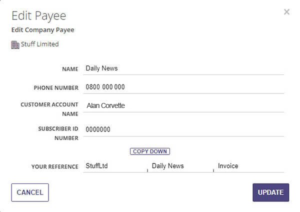Image resolution: width=300 pixels, height=212 pixels.
Task: Click the Customer Account Name field with Alan Corvette
Action: point(183,105)
